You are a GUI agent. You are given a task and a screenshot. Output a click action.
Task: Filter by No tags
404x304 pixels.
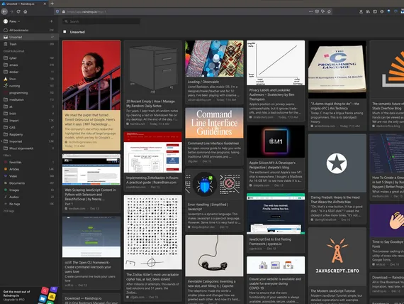29,204
